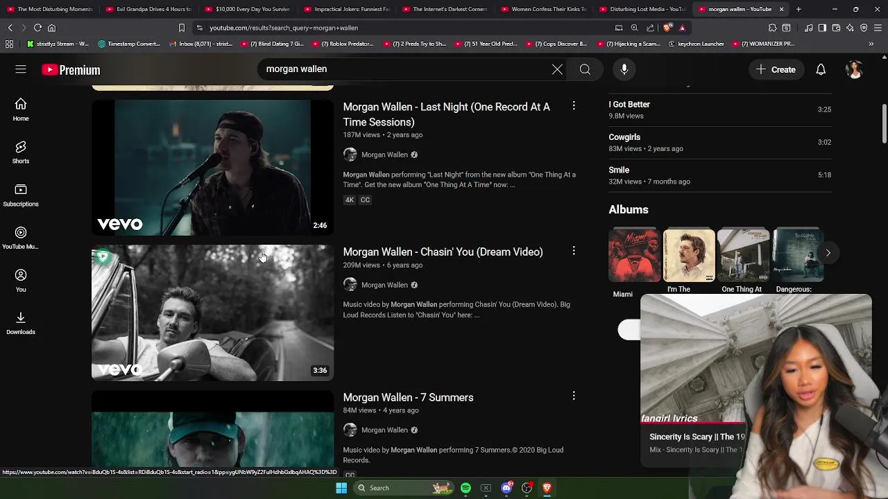Open options menu for 7 Summers video
Image resolution: width=888 pixels, height=499 pixels.
click(574, 396)
